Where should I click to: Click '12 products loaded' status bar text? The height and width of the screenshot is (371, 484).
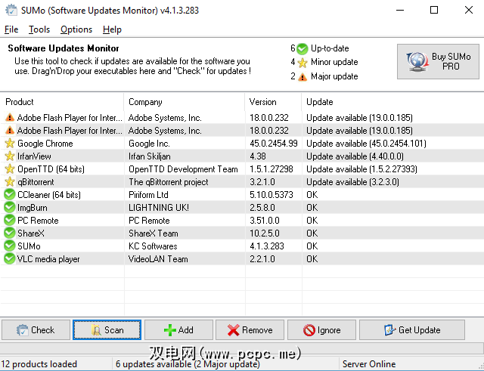pos(39,364)
